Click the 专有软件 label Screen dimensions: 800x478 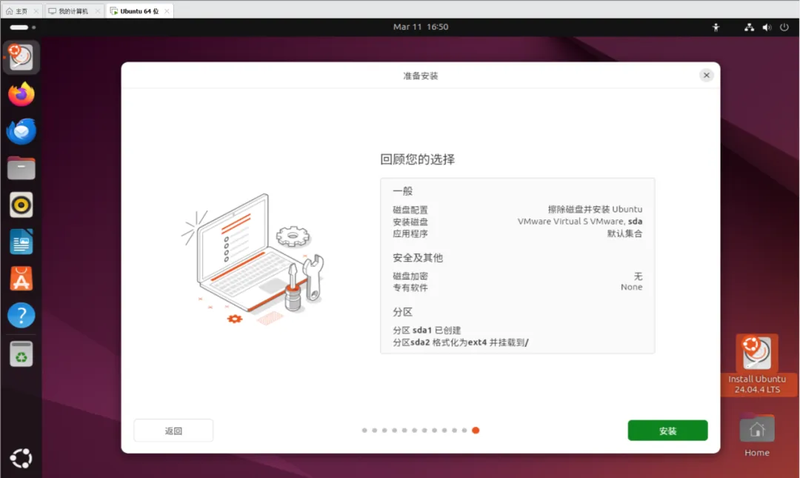click(x=410, y=288)
